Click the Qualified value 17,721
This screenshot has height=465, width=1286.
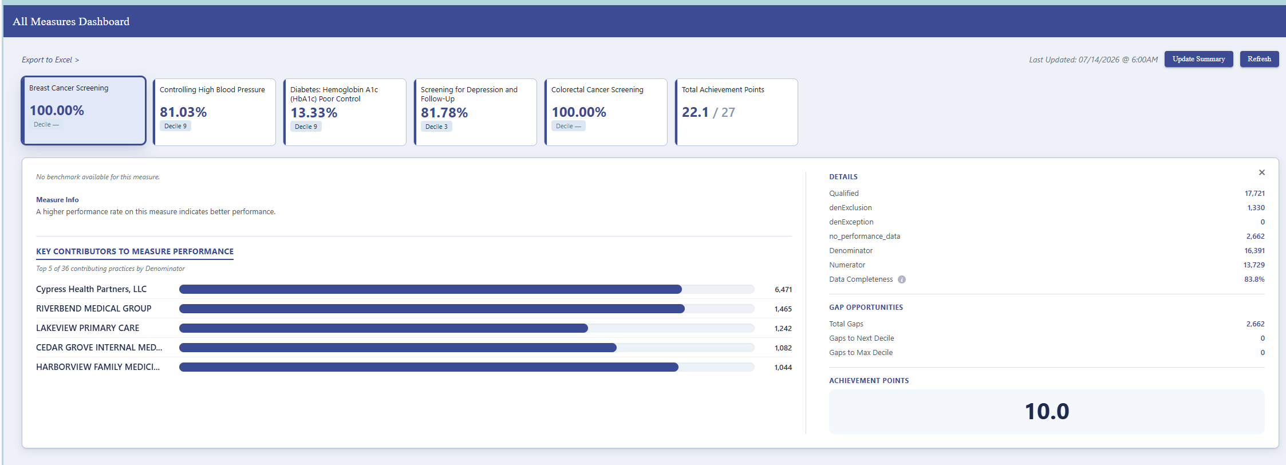[x=1255, y=194]
